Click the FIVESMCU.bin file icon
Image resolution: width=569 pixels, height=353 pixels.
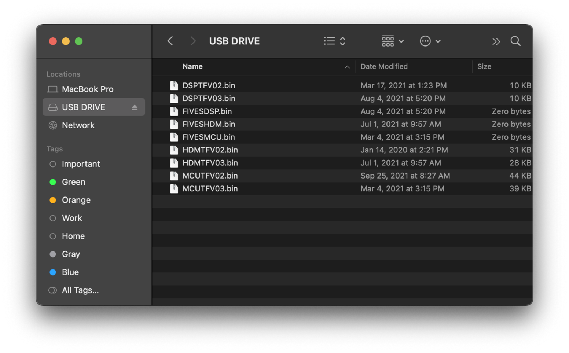pos(174,137)
